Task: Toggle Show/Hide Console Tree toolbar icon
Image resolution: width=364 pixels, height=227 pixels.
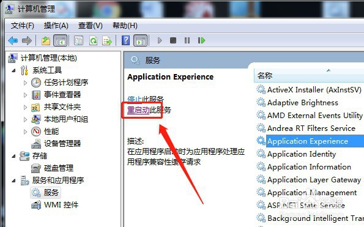Action: coord(61,40)
